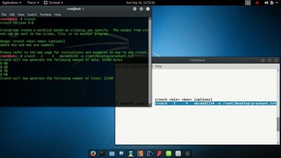This screenshot has height=158, width=281.
Task: Click 'Crunch can create a wordlist' line
Action: [74, 30]
